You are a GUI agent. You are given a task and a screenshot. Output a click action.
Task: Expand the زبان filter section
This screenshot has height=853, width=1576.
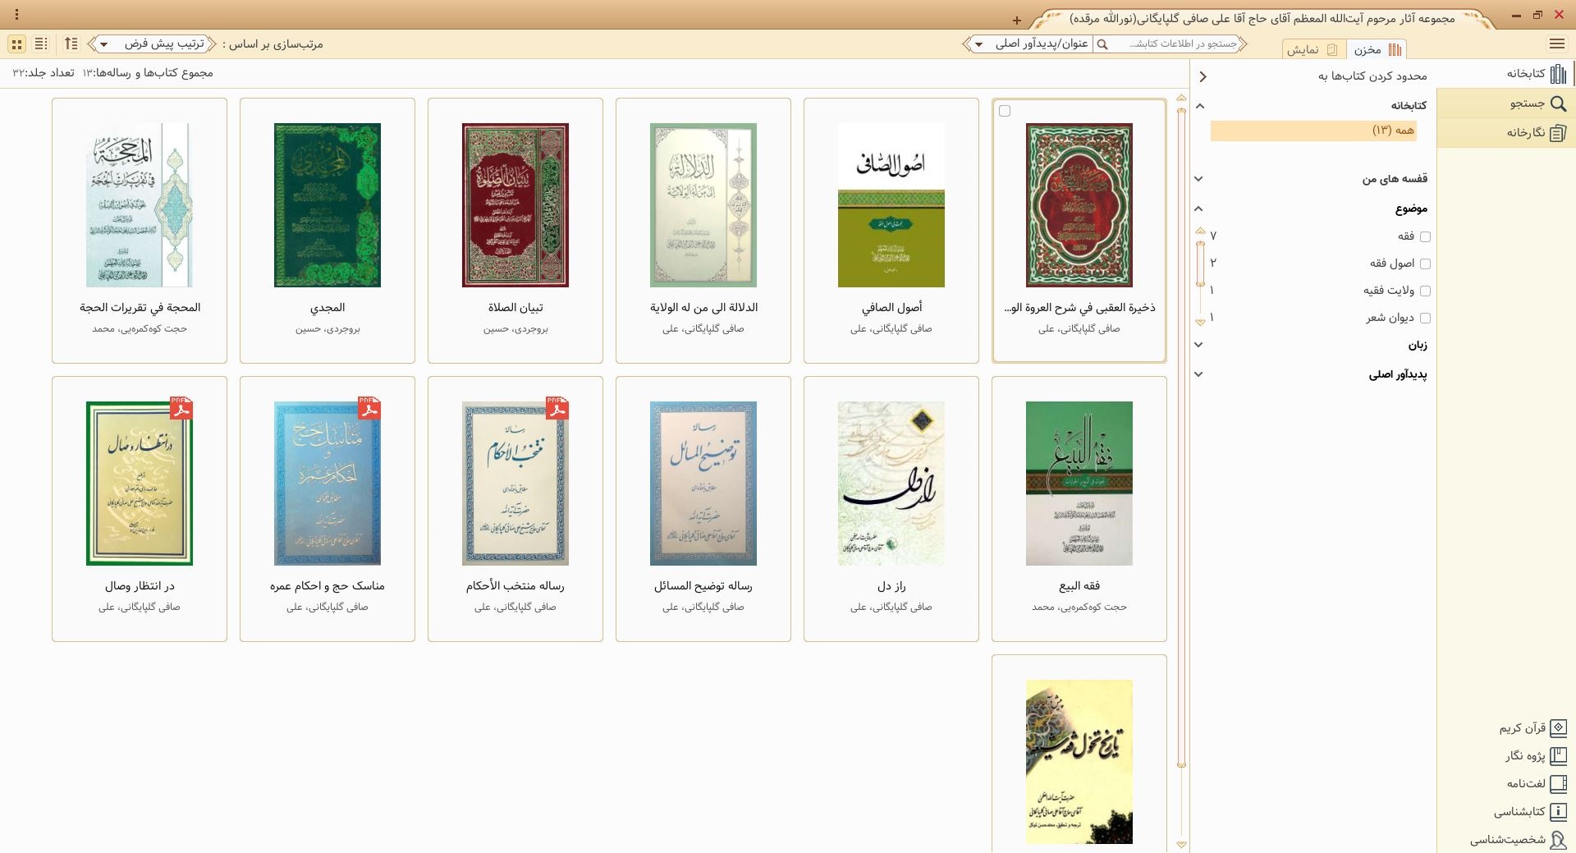coord(1198,345)
